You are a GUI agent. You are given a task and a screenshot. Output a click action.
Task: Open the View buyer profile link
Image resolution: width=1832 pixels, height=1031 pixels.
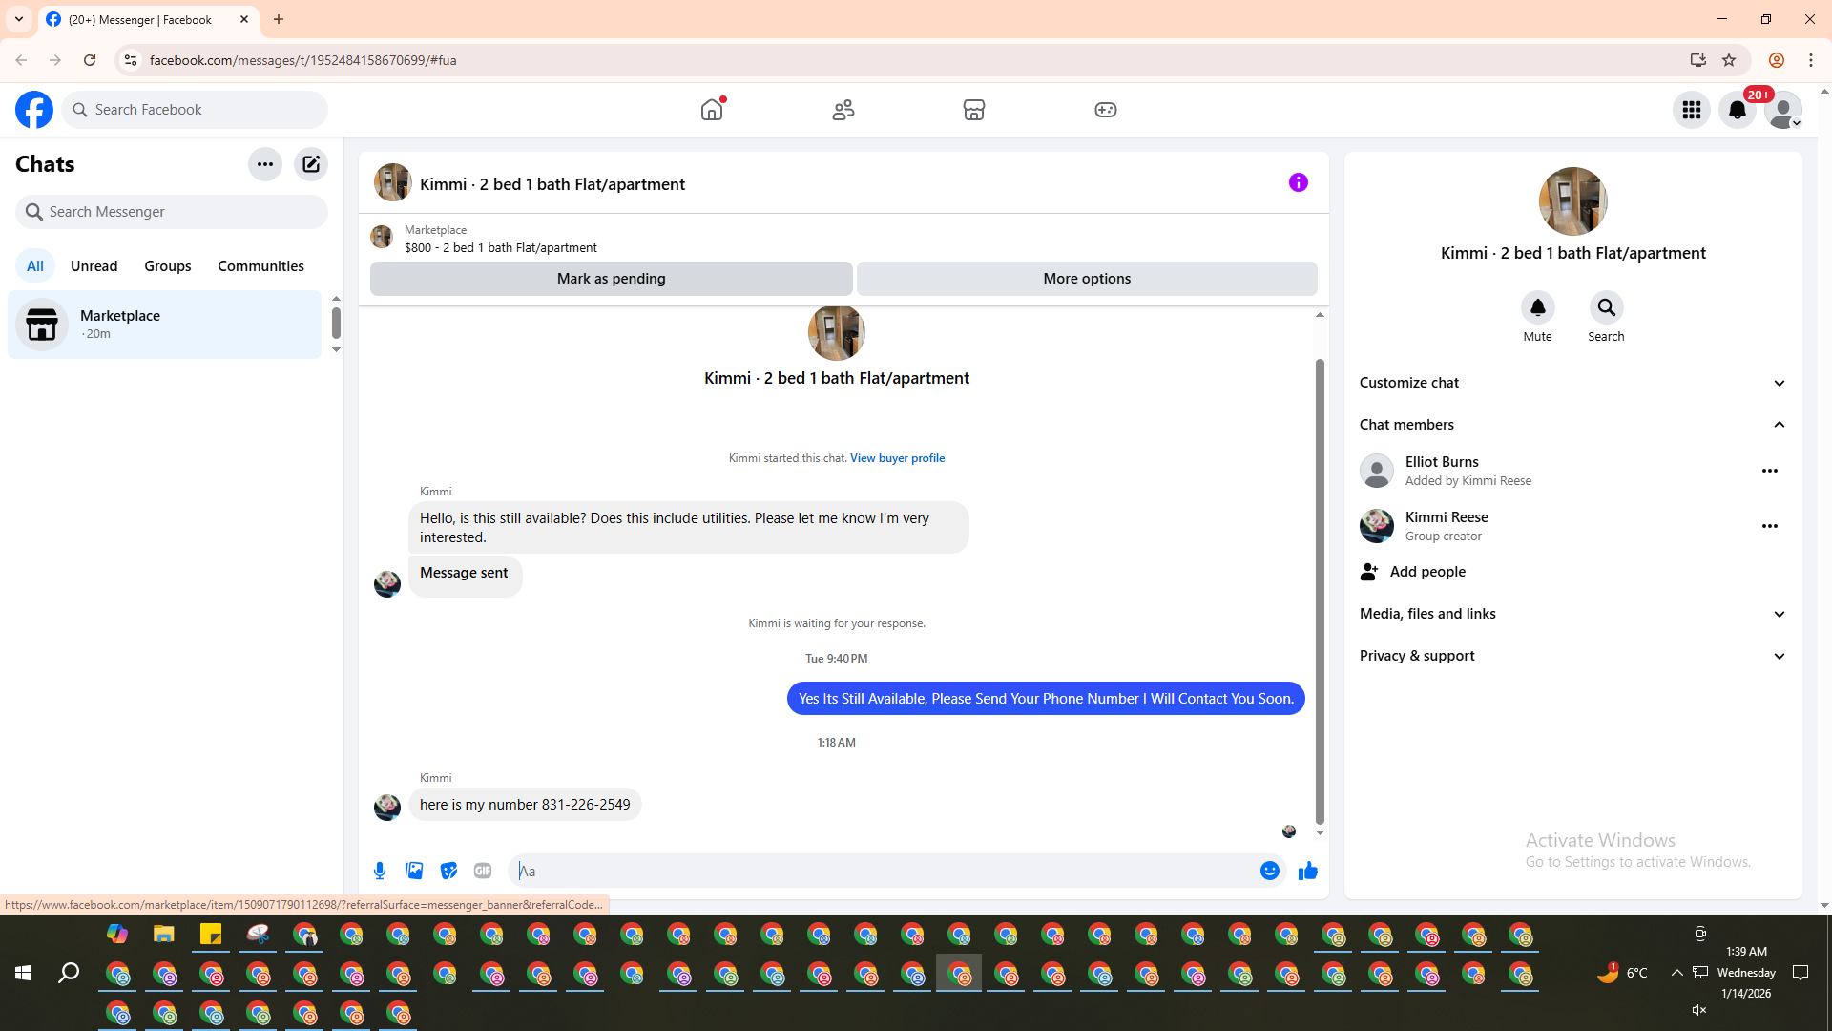(897, 458)
